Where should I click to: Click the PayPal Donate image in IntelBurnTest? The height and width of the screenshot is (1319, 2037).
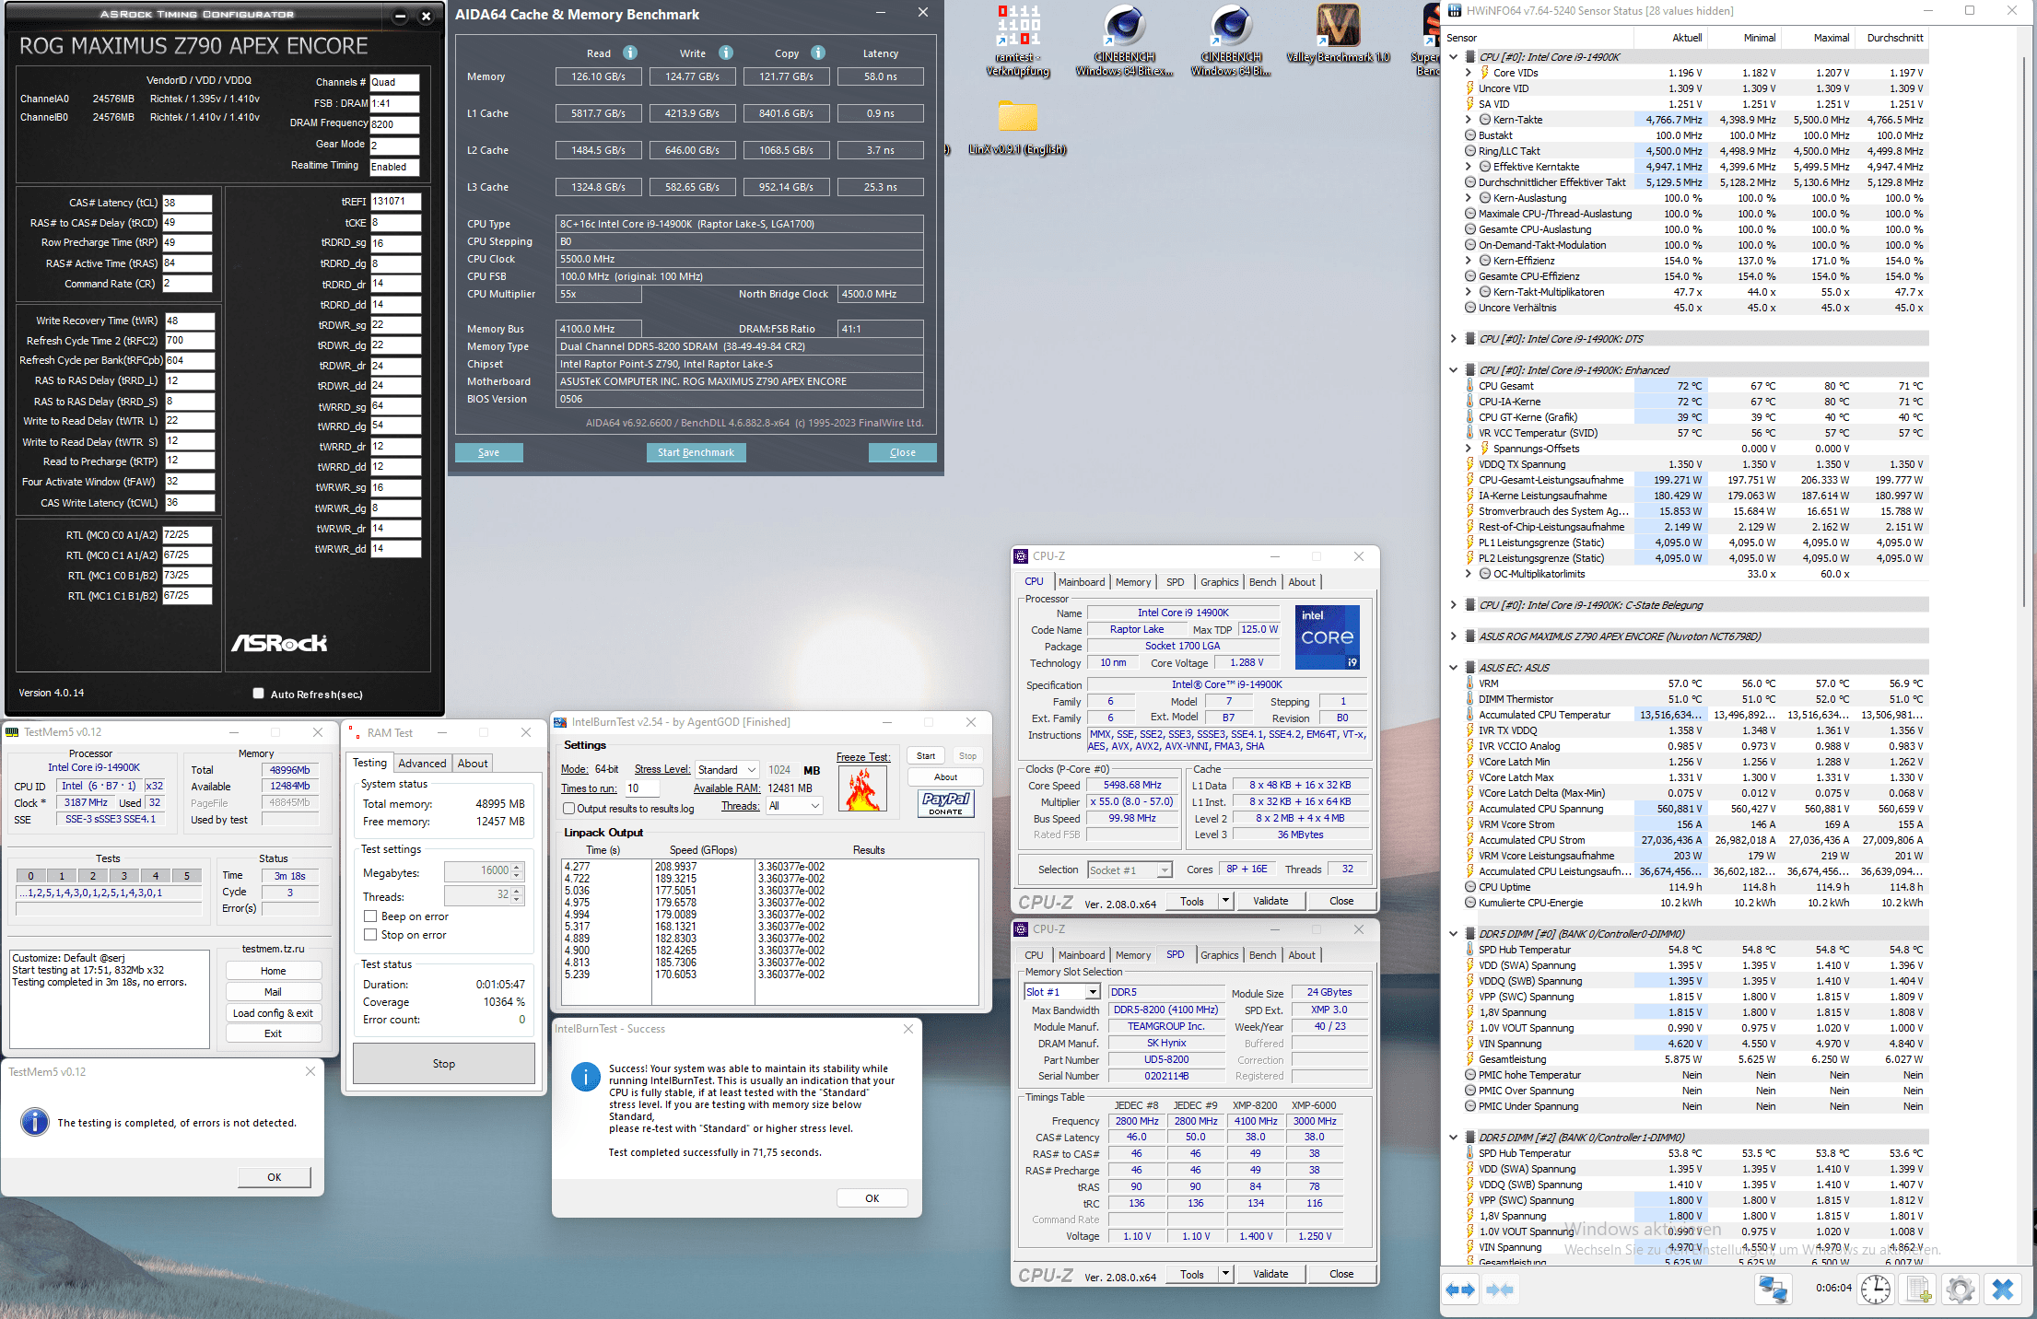[x=945, y=803]
